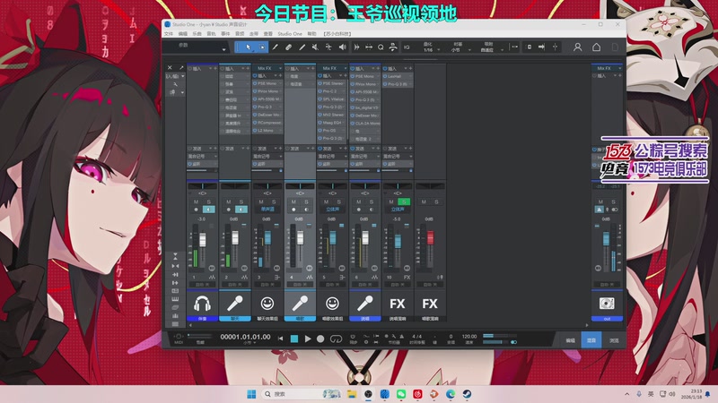Viewport: 718px width, 403px height.
Task: Open the Studio One menu
Action: tap(289, 34)
